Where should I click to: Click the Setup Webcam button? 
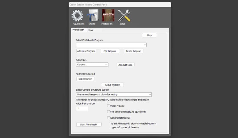[x=112, y=85]
